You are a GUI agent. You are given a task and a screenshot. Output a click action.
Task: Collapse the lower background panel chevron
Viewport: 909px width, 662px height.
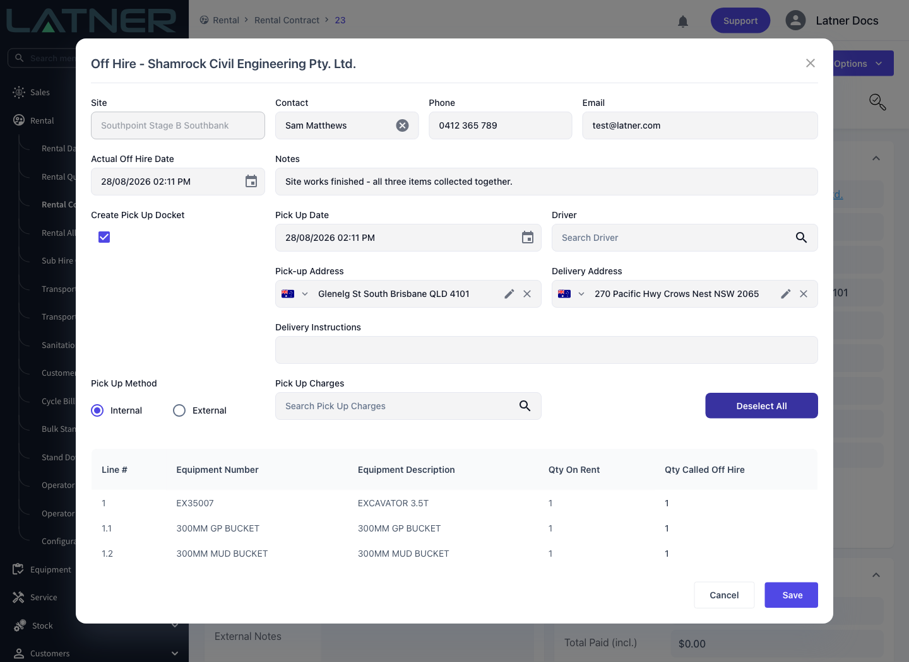point(876,575)
